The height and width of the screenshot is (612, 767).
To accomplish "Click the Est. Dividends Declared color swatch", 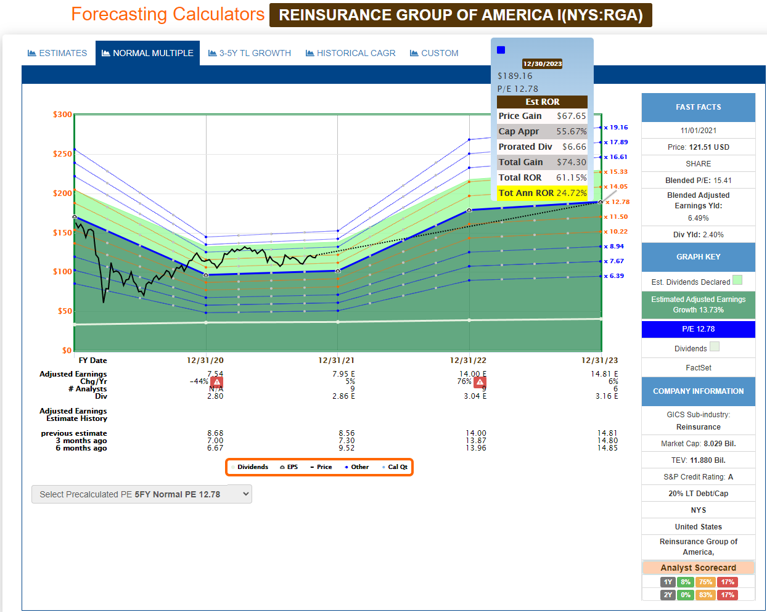I will pyautogui.click(x=737, y=280).
